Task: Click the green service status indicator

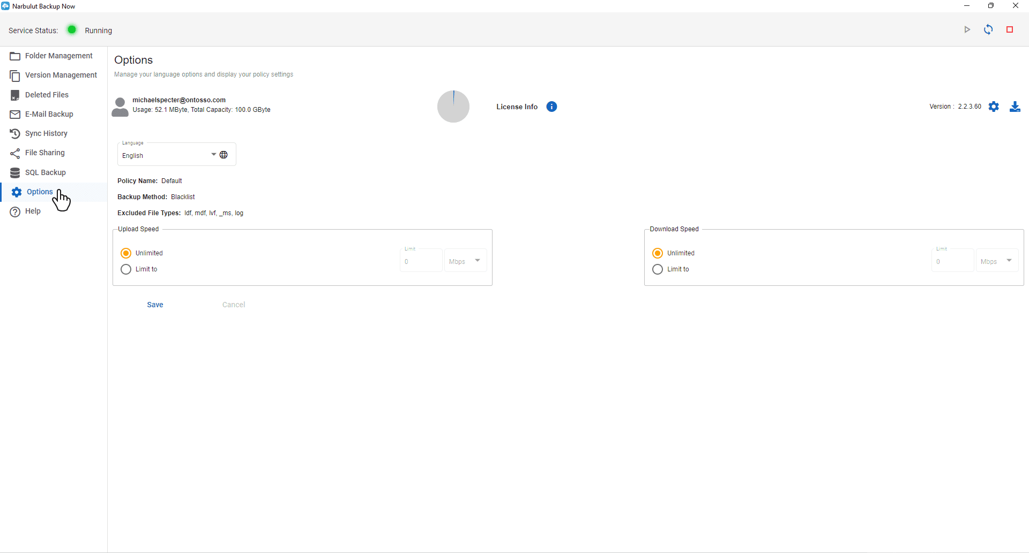Action: click(x=72, y=29)
